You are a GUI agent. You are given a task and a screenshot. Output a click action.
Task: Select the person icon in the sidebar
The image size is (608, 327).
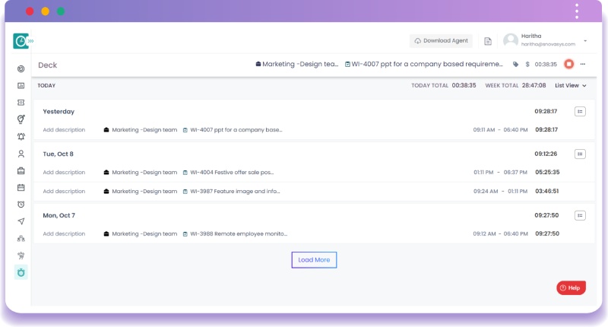coord(21,154)
